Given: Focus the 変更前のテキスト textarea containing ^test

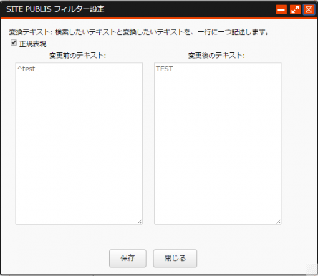Looking at the screenshot, I should click(79, 143).
